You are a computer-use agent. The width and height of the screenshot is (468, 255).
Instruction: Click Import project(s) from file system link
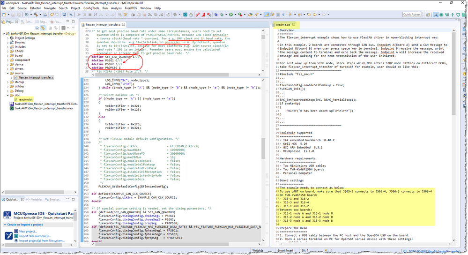point(42,240)
